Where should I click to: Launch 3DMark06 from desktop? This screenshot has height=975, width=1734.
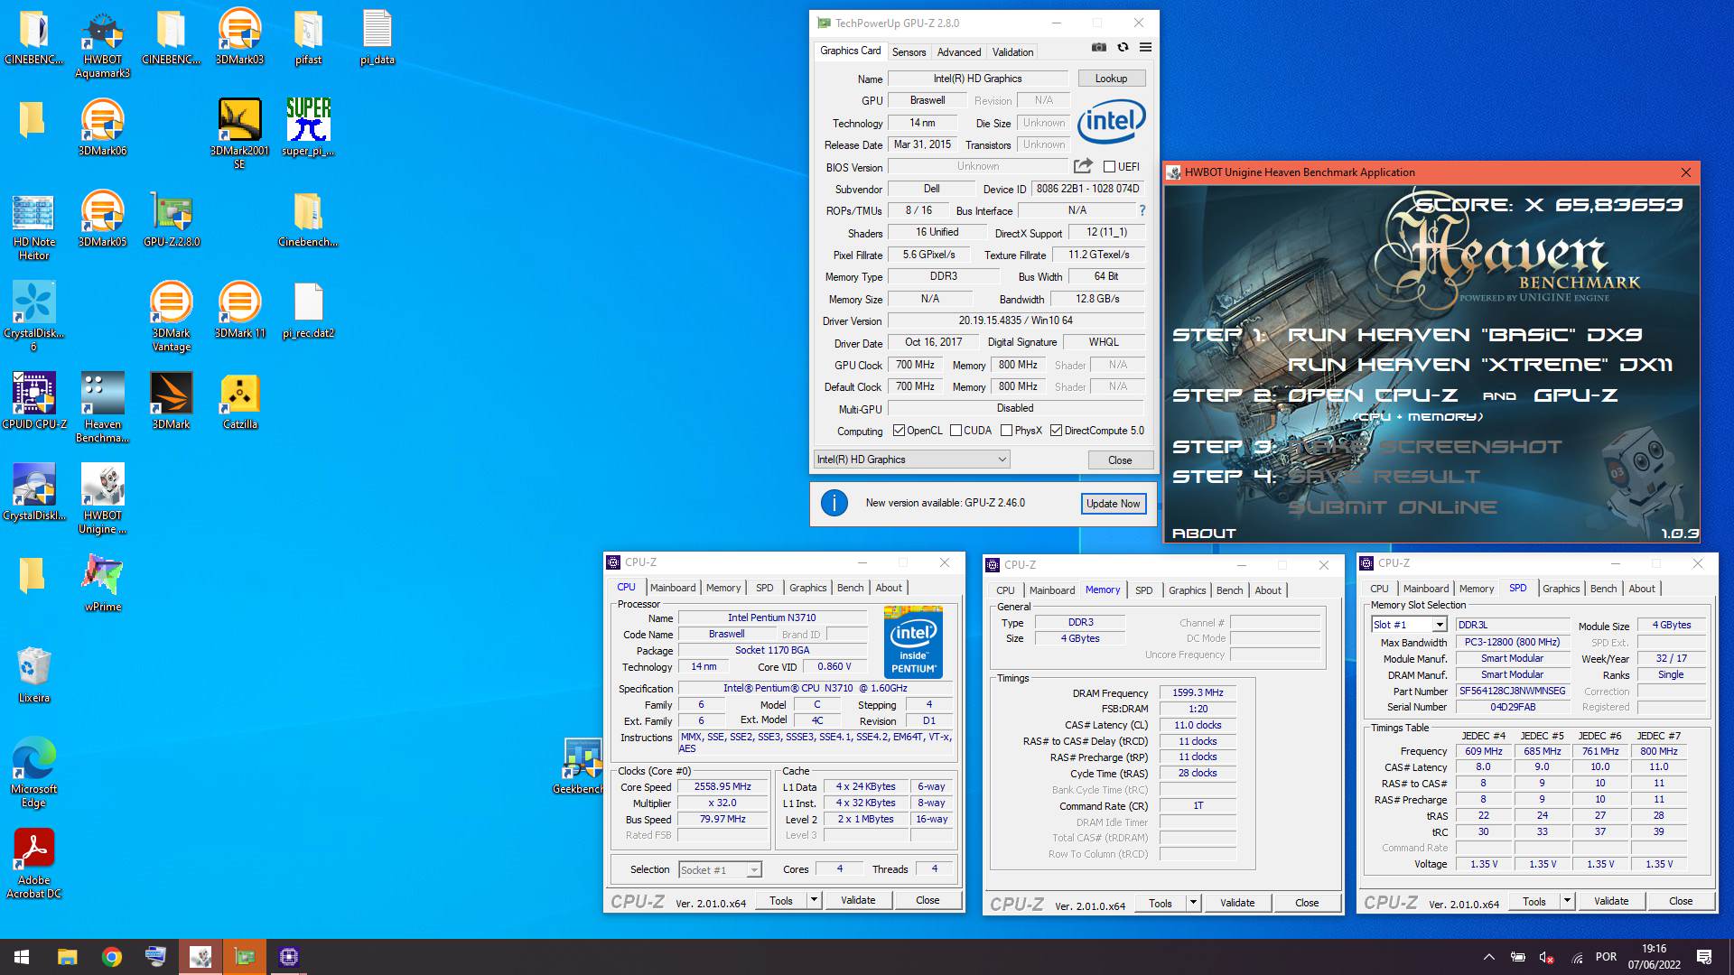tap(102, 128)
